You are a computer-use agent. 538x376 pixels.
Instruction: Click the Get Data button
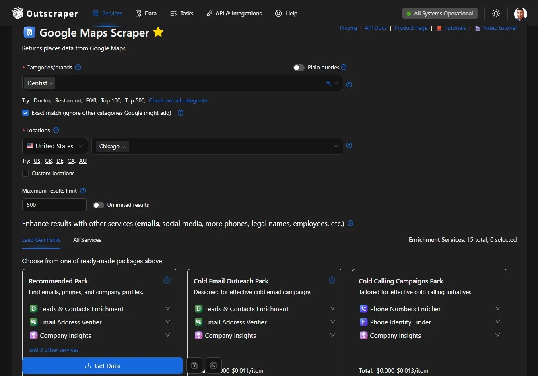click(103, 366)
